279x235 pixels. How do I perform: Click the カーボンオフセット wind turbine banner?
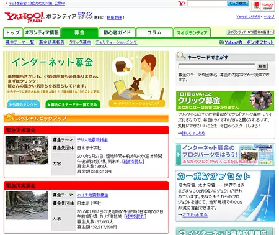pos(225,196)
